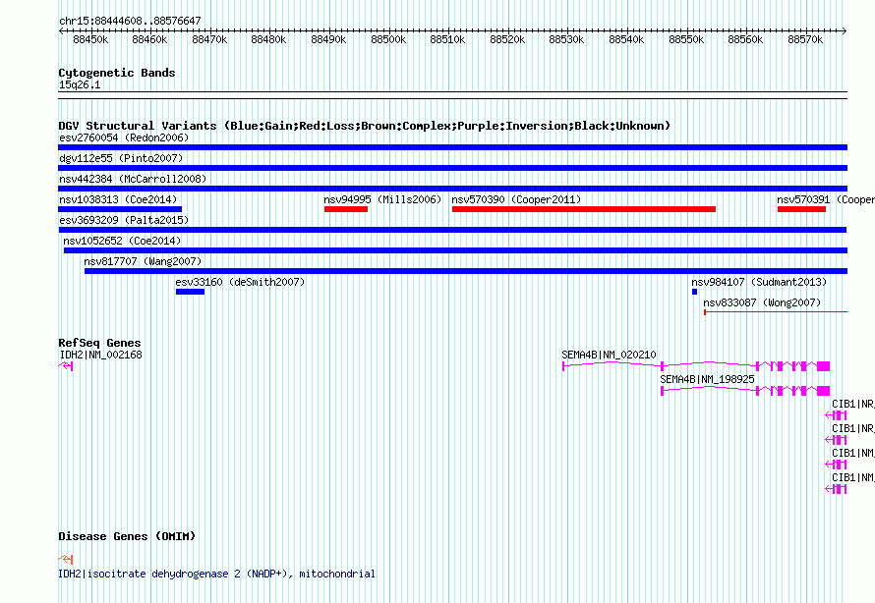The height and width of the screenshot is (603, 875).
Task: Click red loss bar for nsv94995 (Mills2006)
Action: [x=346, y=209]
